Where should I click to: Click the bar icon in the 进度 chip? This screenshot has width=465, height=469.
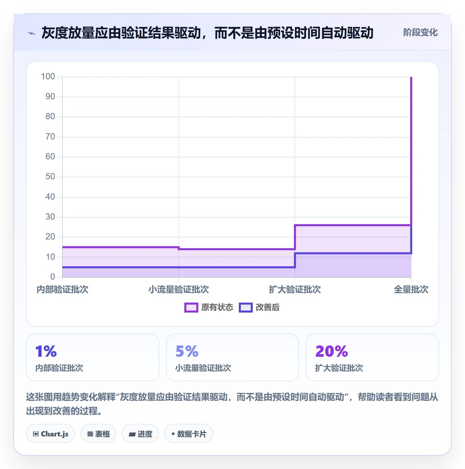(x=132, y=434)
